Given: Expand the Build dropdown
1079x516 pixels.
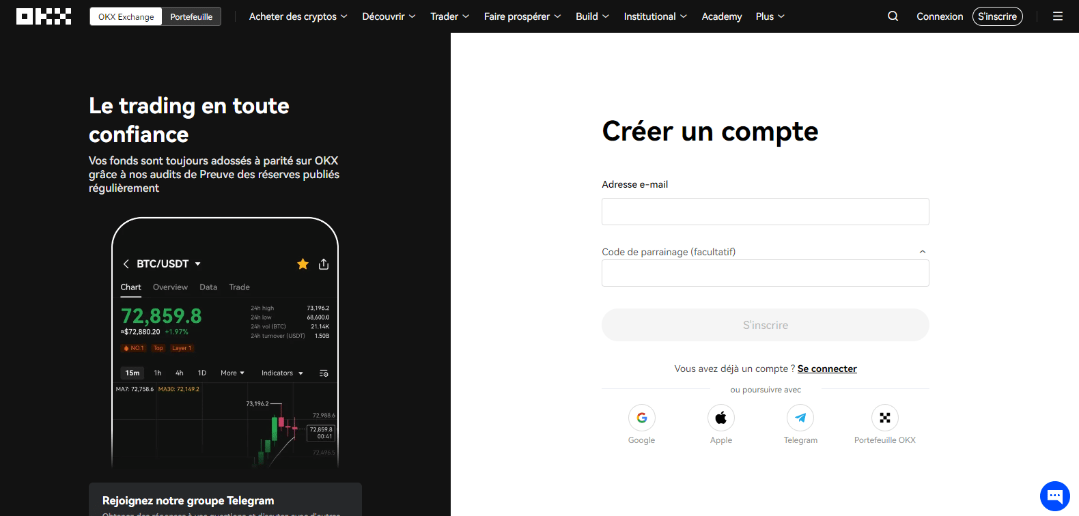Looking at the screenshot, I should 593,16.
